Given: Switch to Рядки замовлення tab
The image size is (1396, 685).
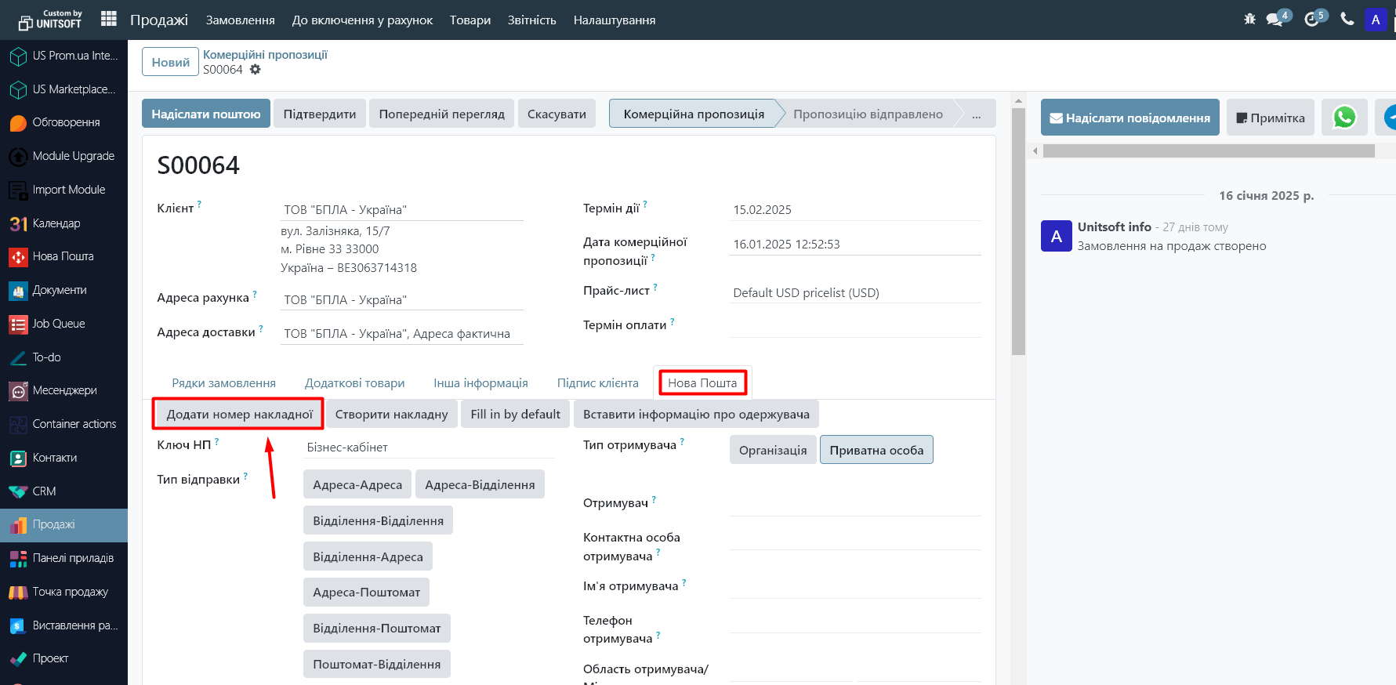Looking at the screenshot, I should click(224, 383).
